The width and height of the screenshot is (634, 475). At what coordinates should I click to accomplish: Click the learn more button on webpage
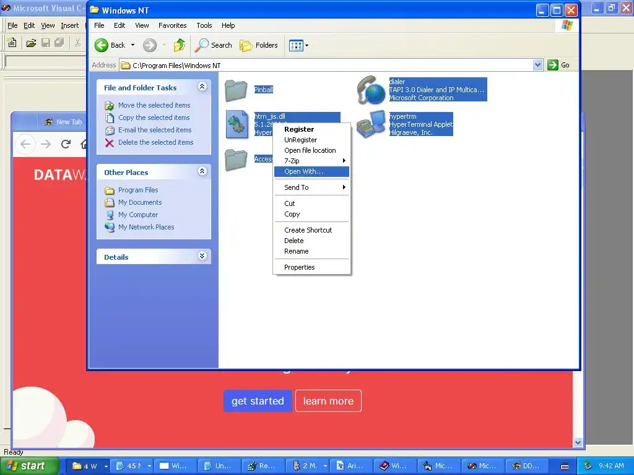[x=328, y=401]
